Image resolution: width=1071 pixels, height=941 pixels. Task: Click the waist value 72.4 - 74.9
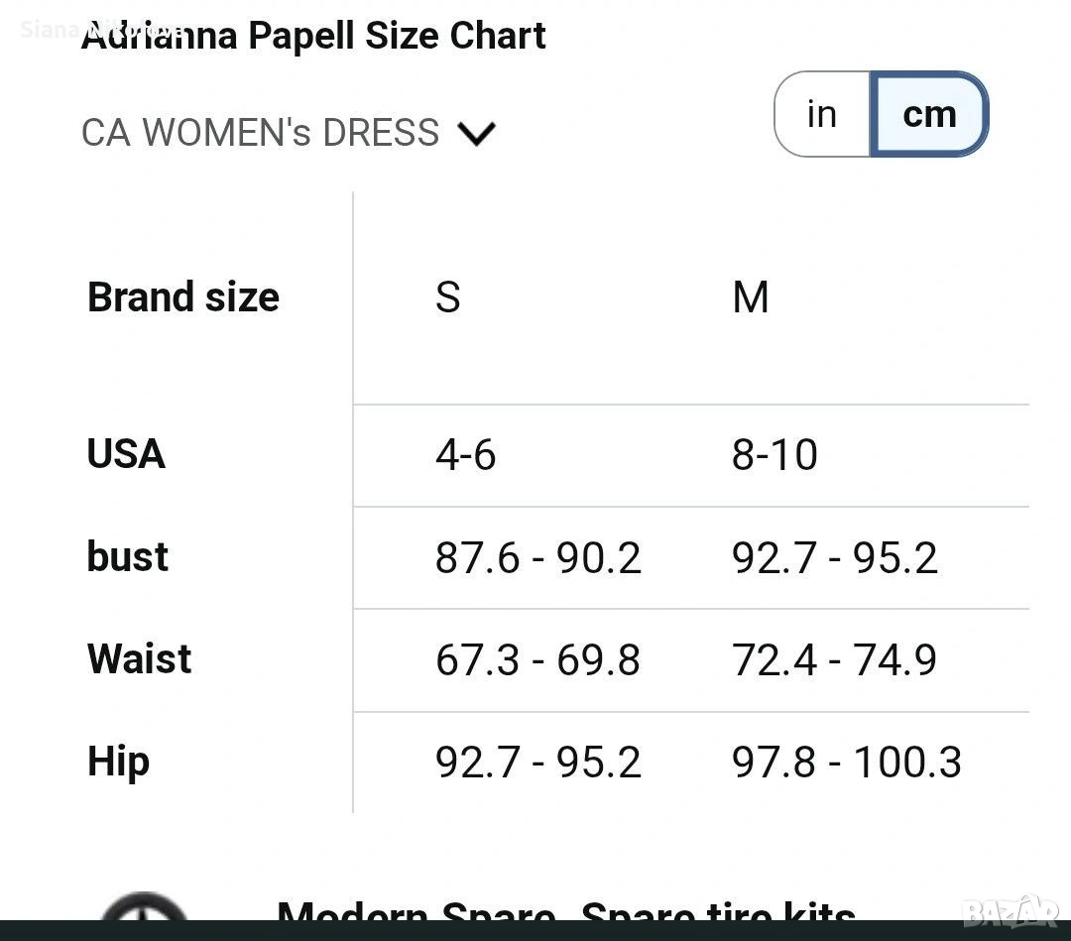tap(834, 660)
